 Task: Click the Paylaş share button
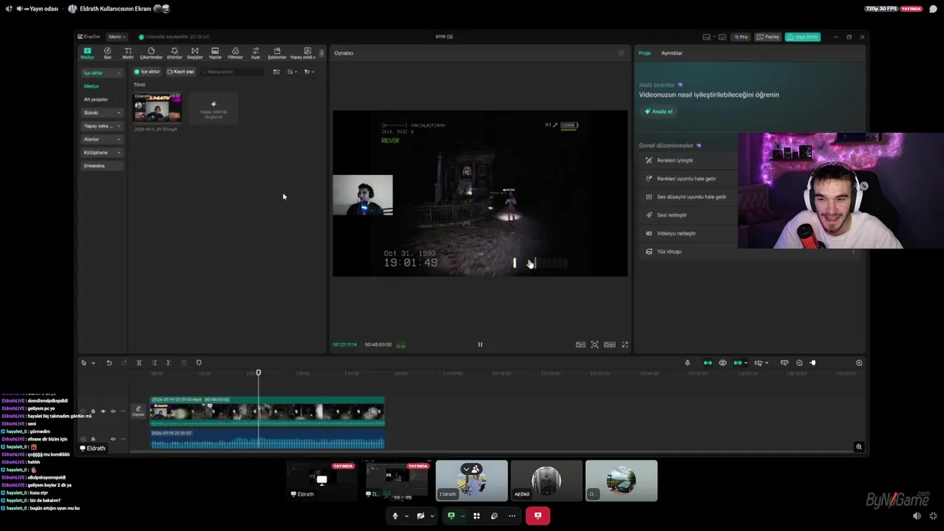pyautogui.click(x=768, y=37)
